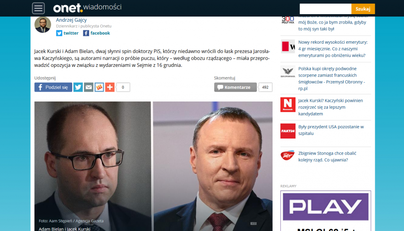Open the author's twitter profile link
Screen dimensions: 404x231
coord(67,33)
